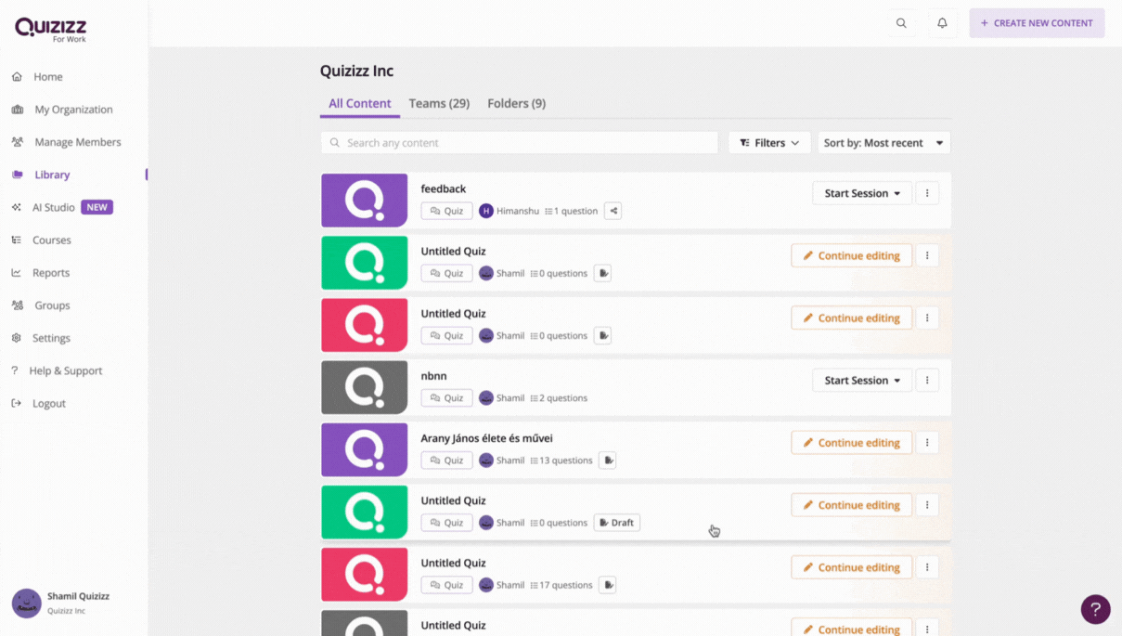Click 13 questions count text
The width and height of the screenshot is (1122, 636).
[566, 461]
